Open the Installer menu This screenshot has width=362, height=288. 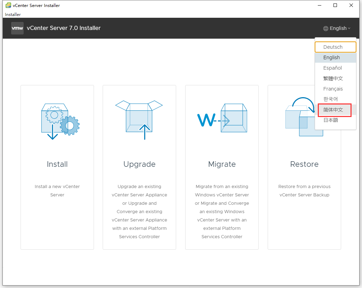pos(13,15)
